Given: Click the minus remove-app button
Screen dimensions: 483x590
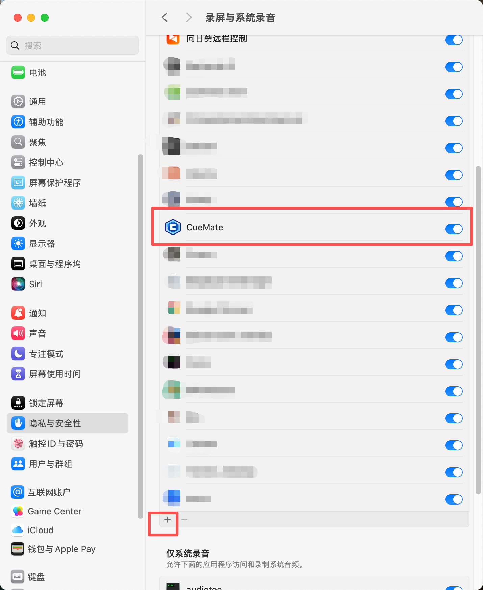Looking at the screenshot, I should [x=184, y=520].
